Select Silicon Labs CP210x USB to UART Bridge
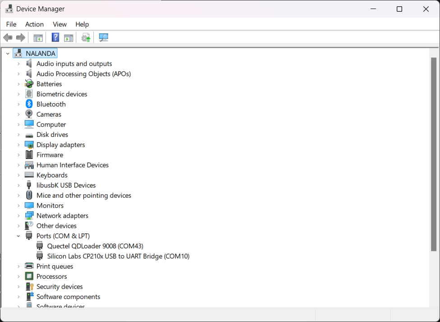 coord(118,256)
